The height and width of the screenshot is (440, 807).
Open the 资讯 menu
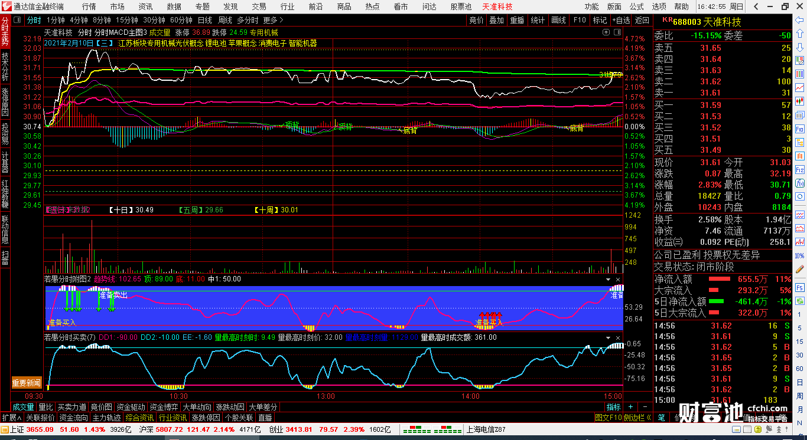click(x=145, y=6)
